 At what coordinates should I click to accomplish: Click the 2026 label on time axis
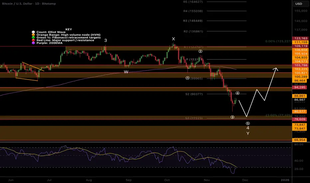point(285,180)
